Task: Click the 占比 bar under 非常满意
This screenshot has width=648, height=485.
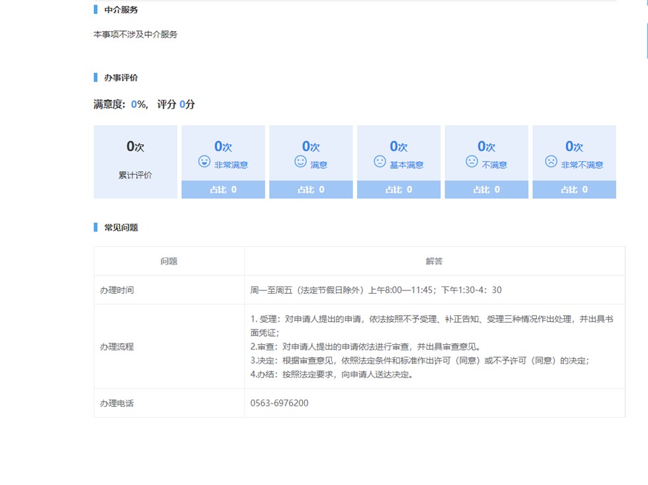Action: click(x=223, y=189)
